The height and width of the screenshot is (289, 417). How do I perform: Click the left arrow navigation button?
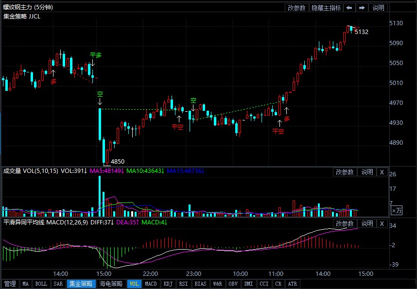click(349, 8)
